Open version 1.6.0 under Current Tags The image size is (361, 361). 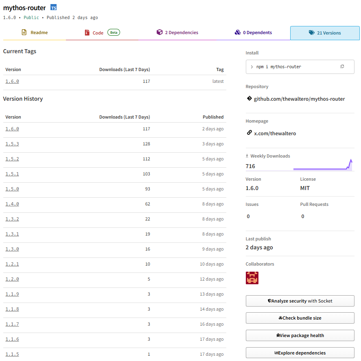12,81
